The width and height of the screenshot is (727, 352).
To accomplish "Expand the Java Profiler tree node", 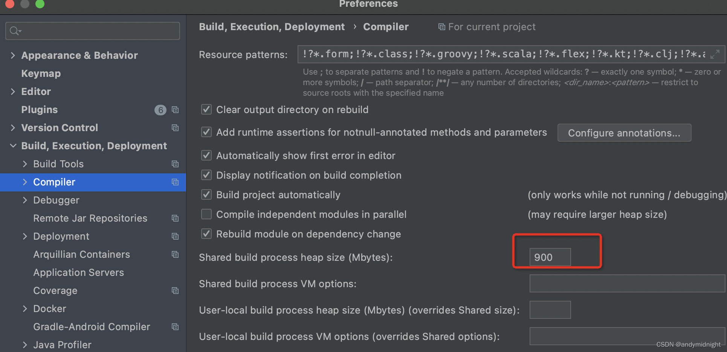I will [x=25, y=345].
